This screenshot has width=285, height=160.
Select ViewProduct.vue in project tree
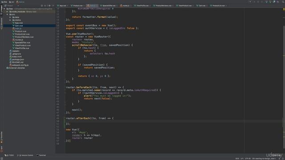click(x=21, y=45)
